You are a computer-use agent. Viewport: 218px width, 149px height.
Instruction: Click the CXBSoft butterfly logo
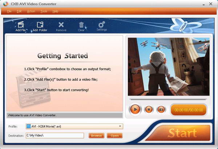[186, 26]
